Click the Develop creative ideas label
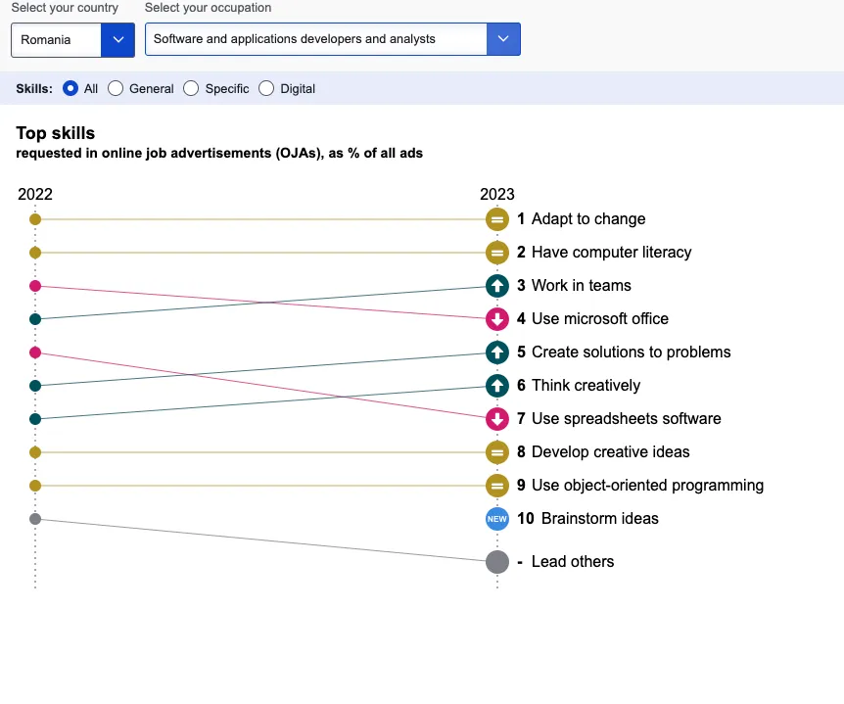 [610, 452]
